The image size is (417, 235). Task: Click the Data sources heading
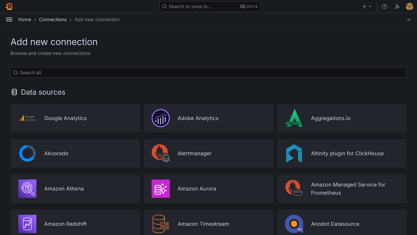pyautogui.click(x=43, y=92)
